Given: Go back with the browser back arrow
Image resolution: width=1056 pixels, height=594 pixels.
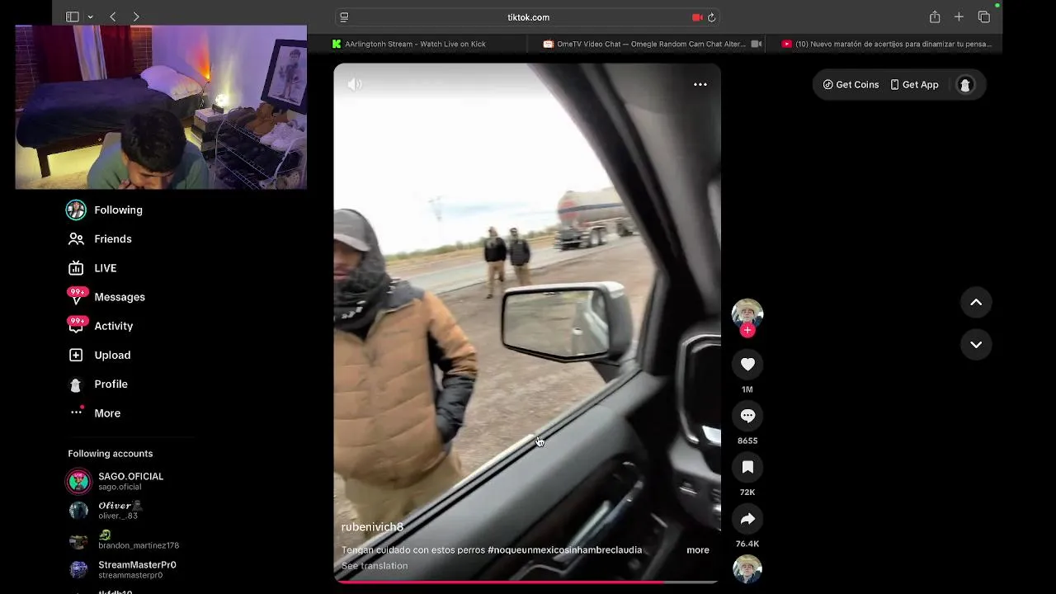Looking at the screenshot, I should [x=113, y=16].
